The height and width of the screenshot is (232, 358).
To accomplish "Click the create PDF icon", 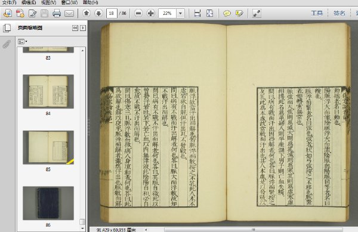I will click(x=20, y=13).
